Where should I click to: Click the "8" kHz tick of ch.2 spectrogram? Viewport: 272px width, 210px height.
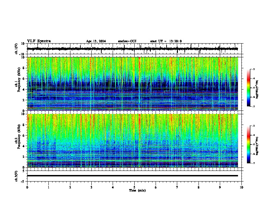24,125
